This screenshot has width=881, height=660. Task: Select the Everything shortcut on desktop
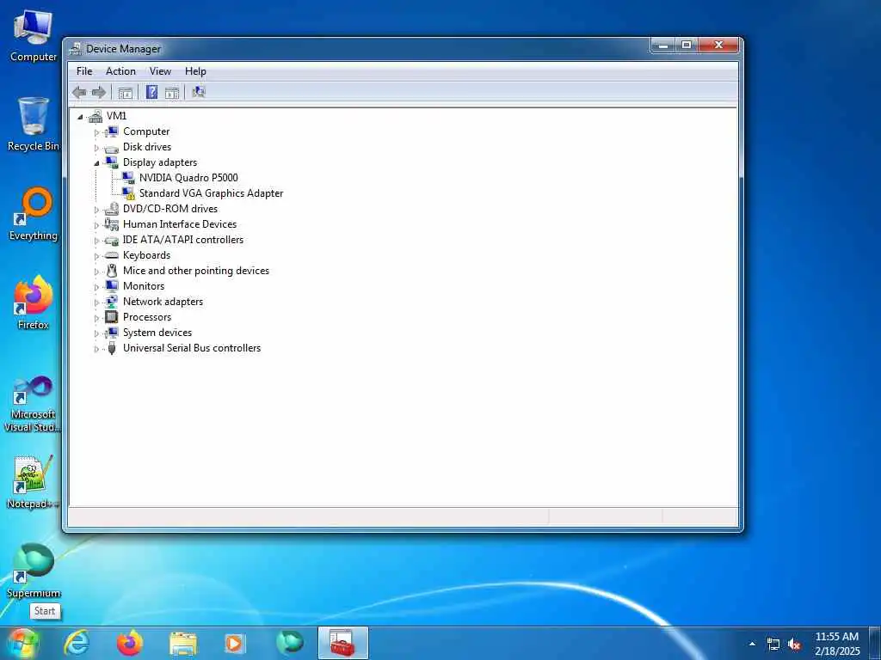(x=34, y=214)
